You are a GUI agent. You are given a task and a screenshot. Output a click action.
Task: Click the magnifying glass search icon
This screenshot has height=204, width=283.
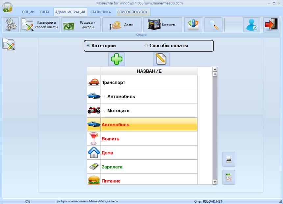pos(213,25)
